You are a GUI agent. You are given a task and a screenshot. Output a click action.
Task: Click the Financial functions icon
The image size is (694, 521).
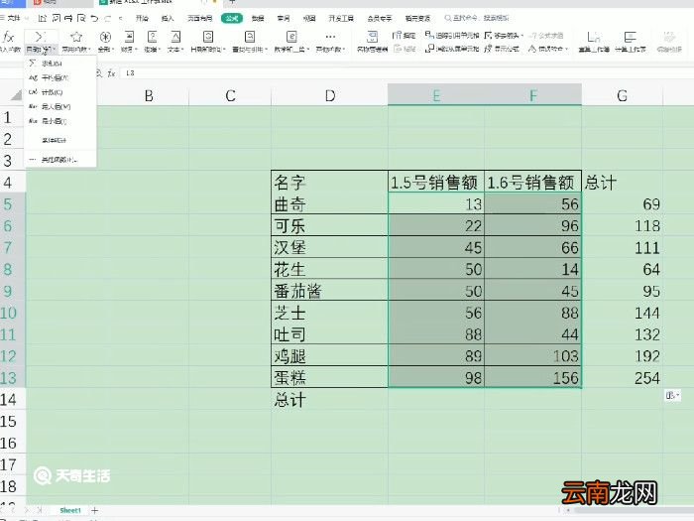129,37
